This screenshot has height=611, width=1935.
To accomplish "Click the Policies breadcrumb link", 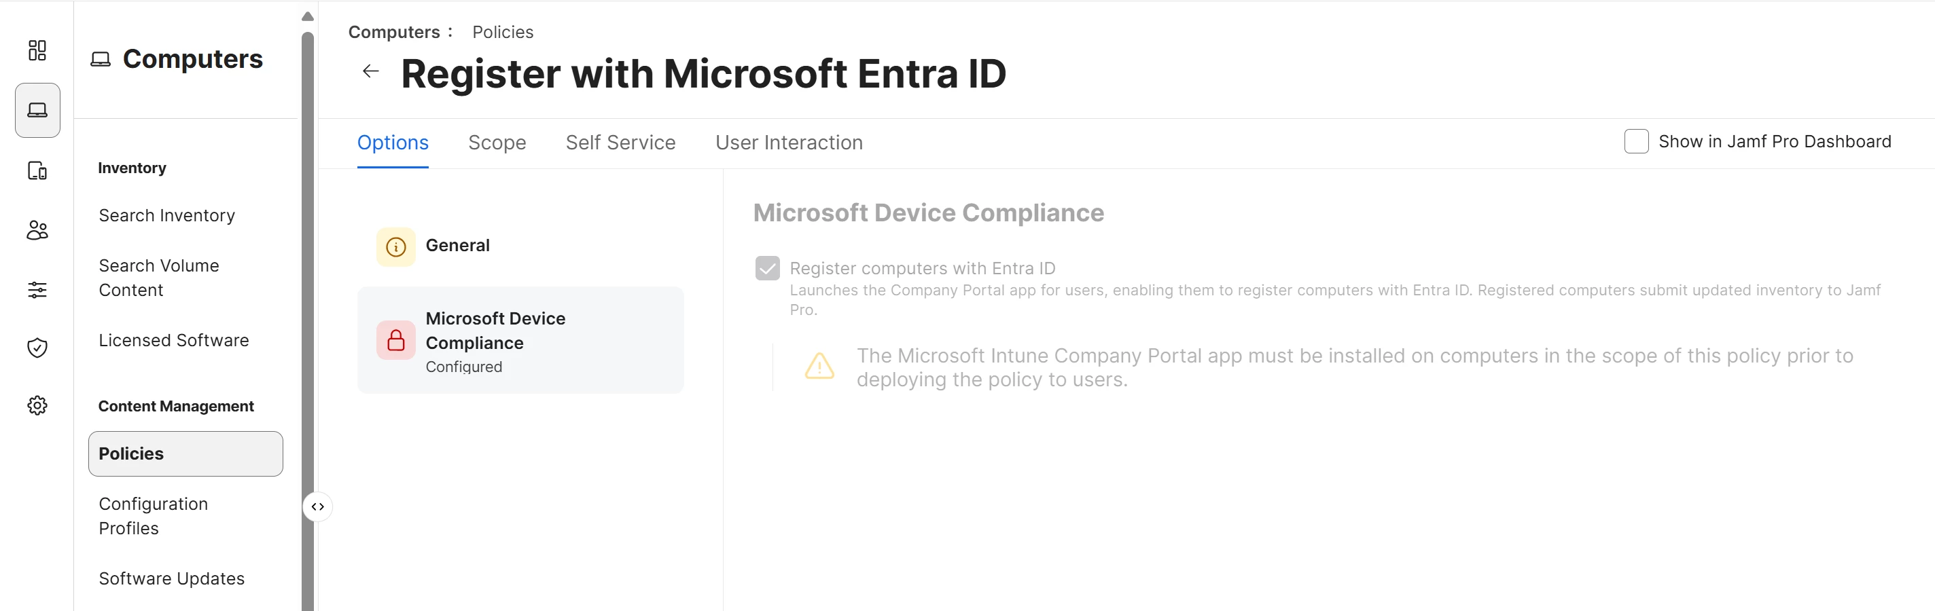I will click(503, 33).
